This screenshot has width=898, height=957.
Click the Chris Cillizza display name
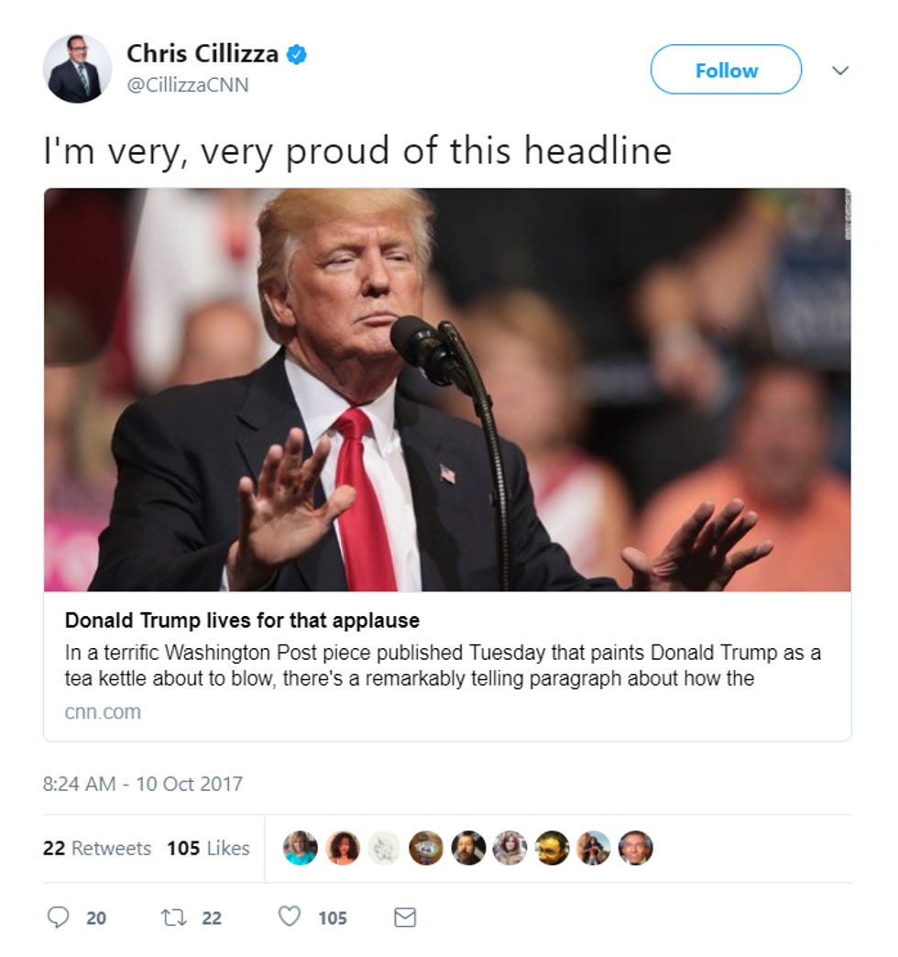(x=203, y=54)
